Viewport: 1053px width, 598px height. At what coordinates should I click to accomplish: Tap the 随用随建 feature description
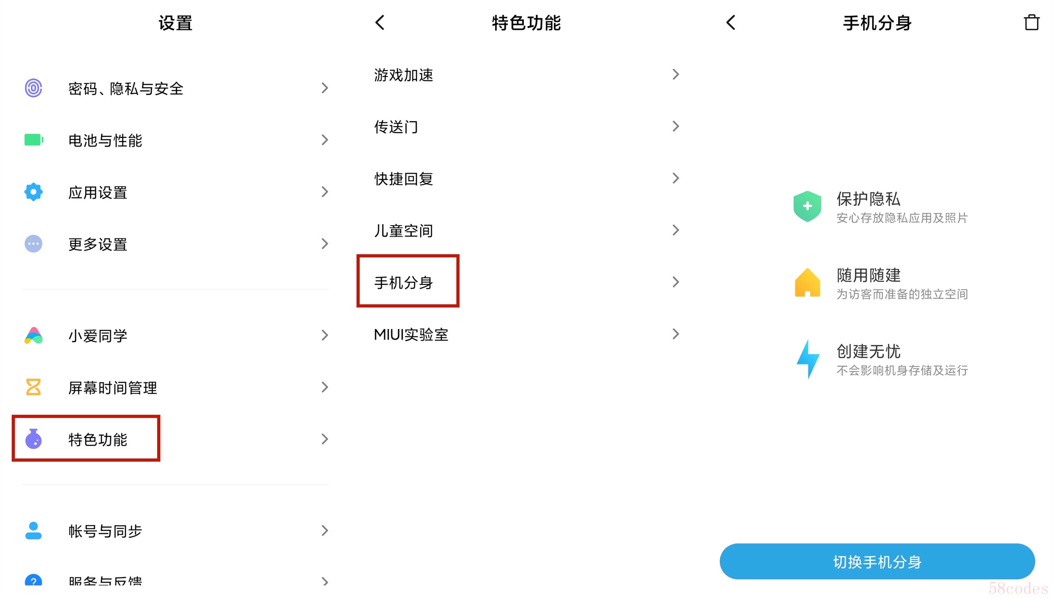(x=902, y=294)
